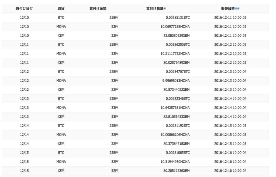Click transfer time in the 10.31944930MONA row
276x177 pixels.
(230, 162)
